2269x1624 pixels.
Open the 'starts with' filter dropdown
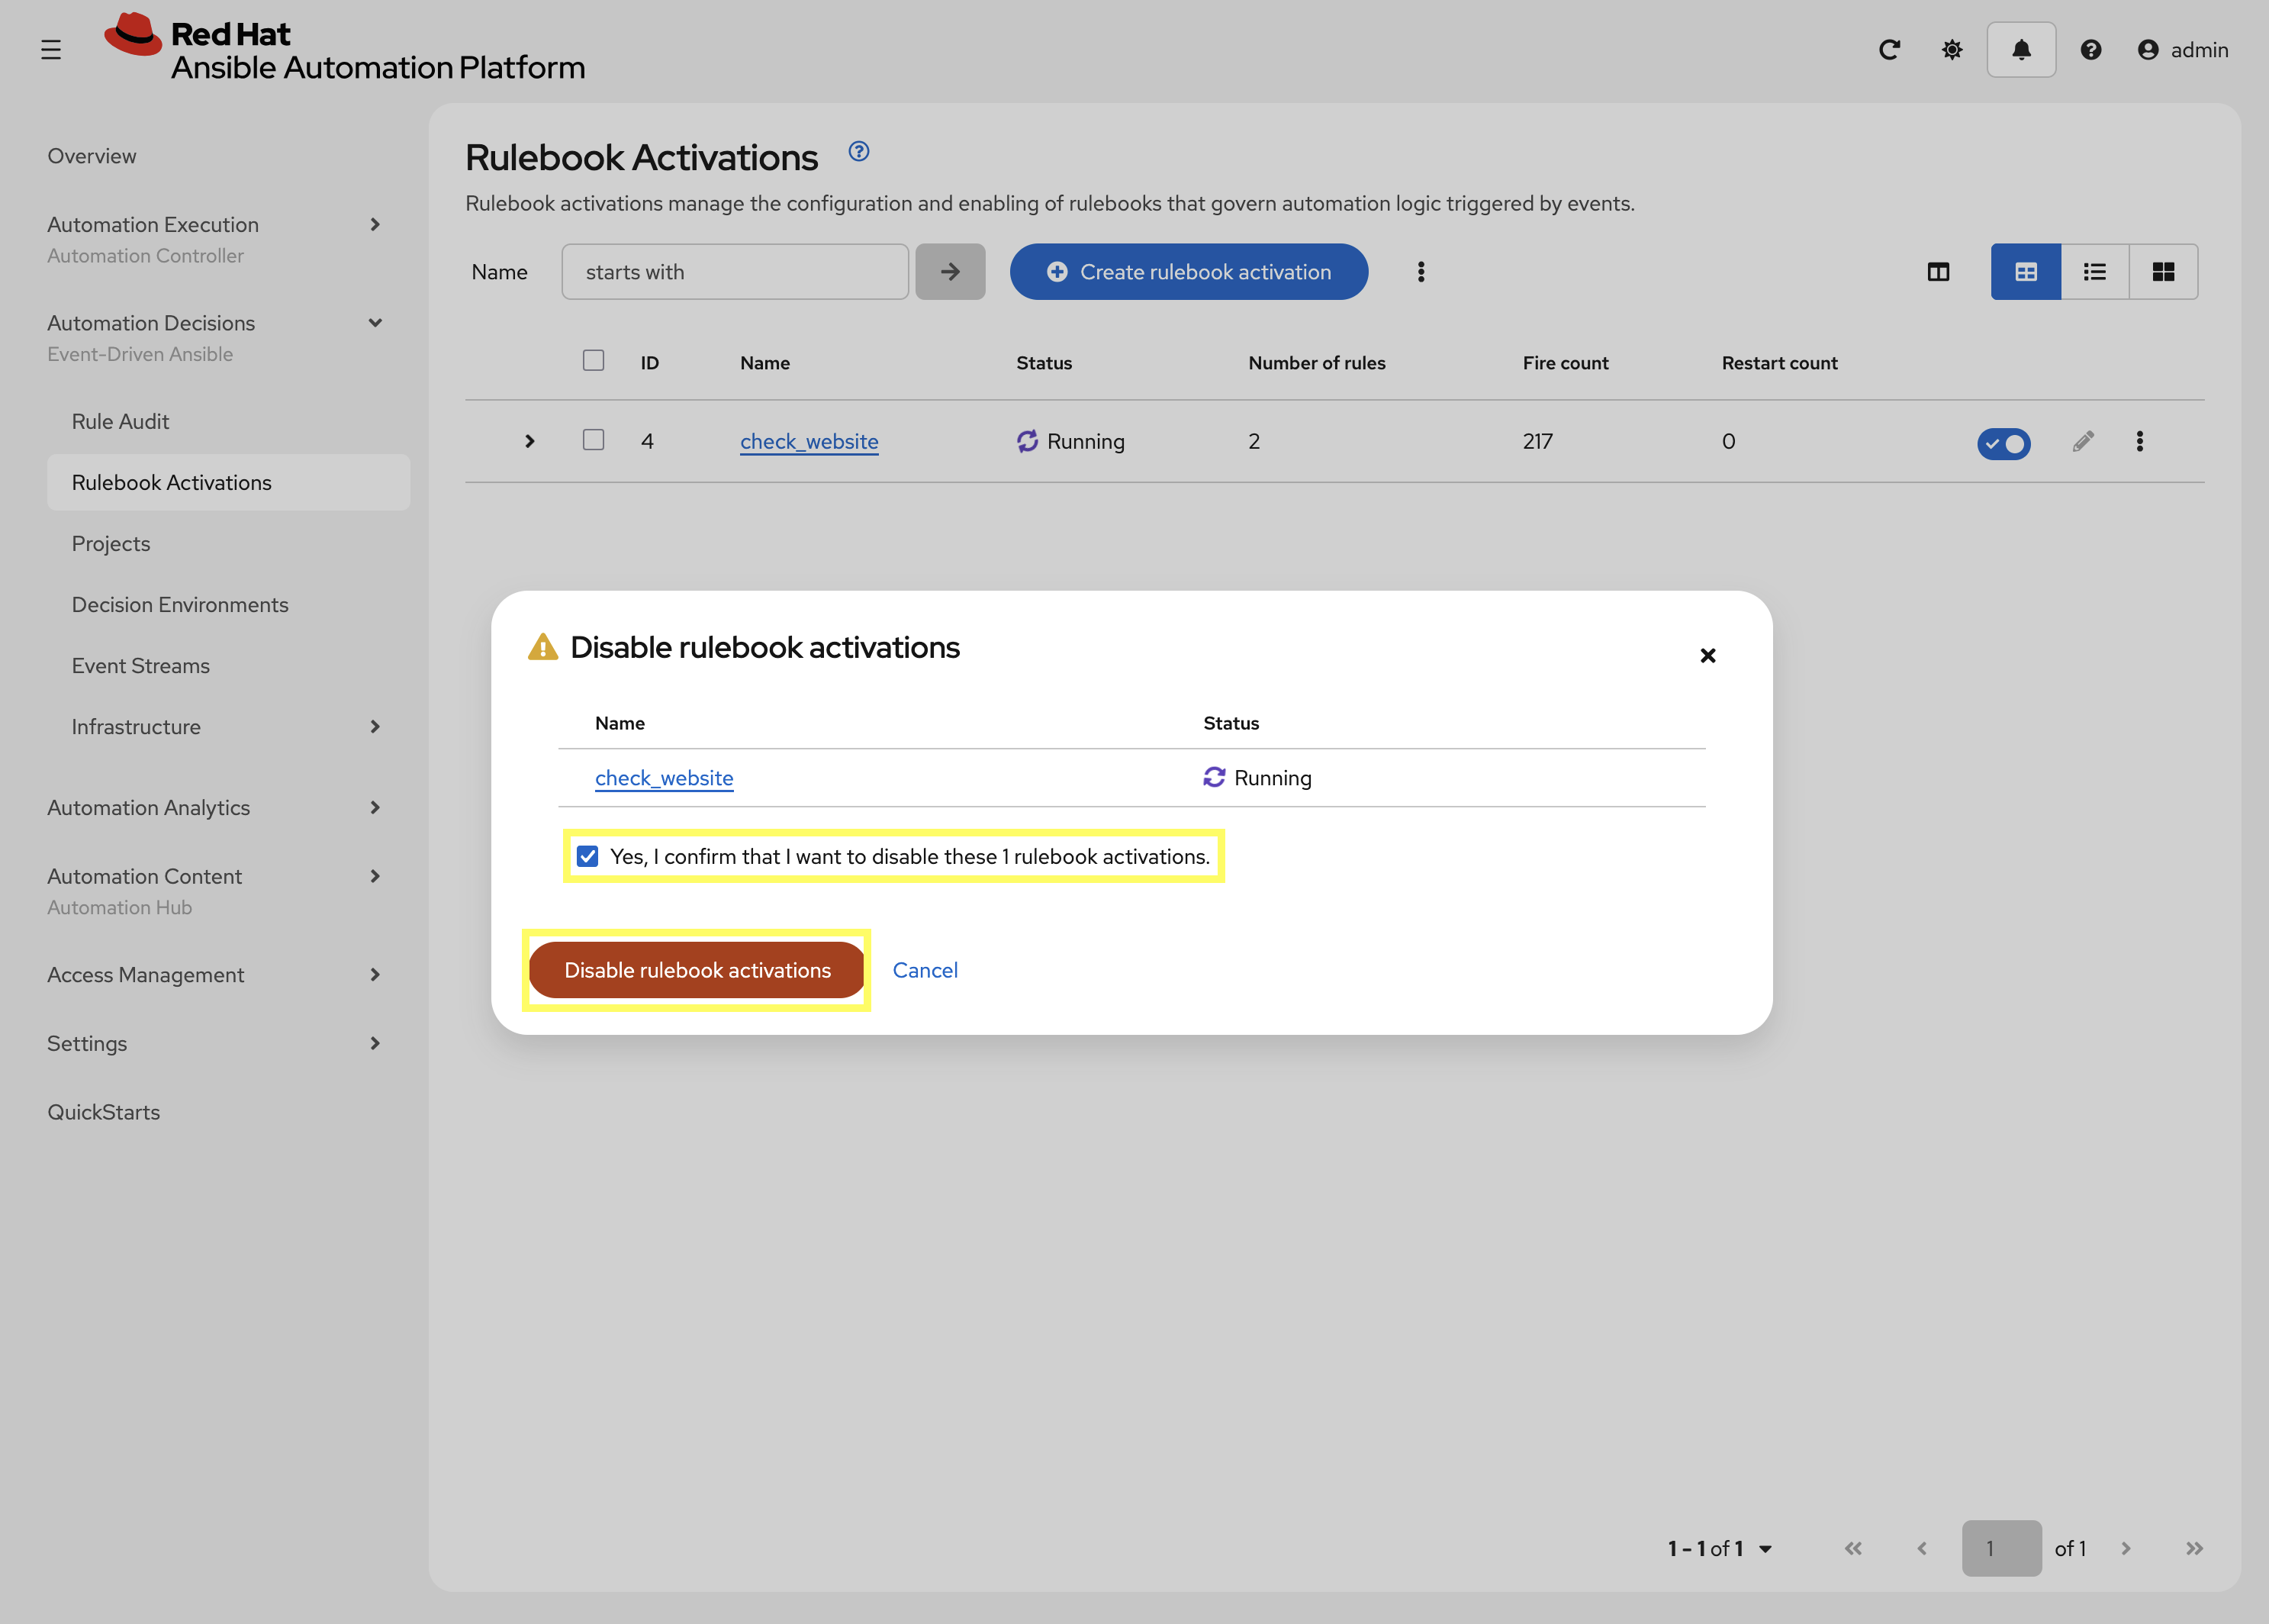735,271
